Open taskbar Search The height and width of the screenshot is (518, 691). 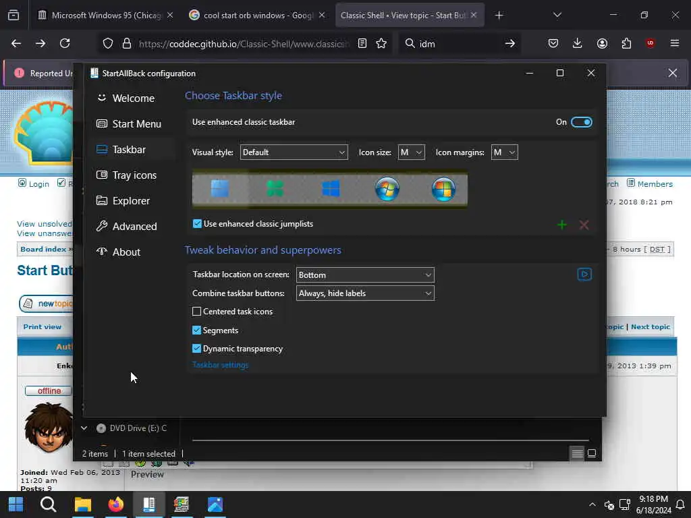coord(48,505)
